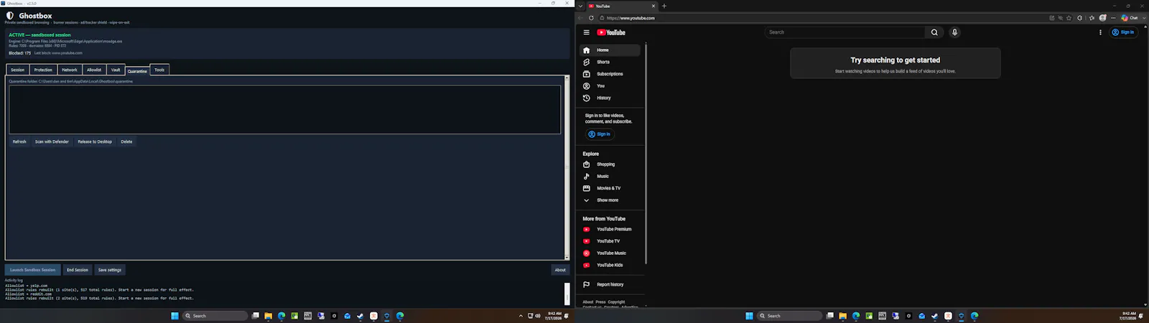Click the magnifier search button on YouTube

coord(934,32)
